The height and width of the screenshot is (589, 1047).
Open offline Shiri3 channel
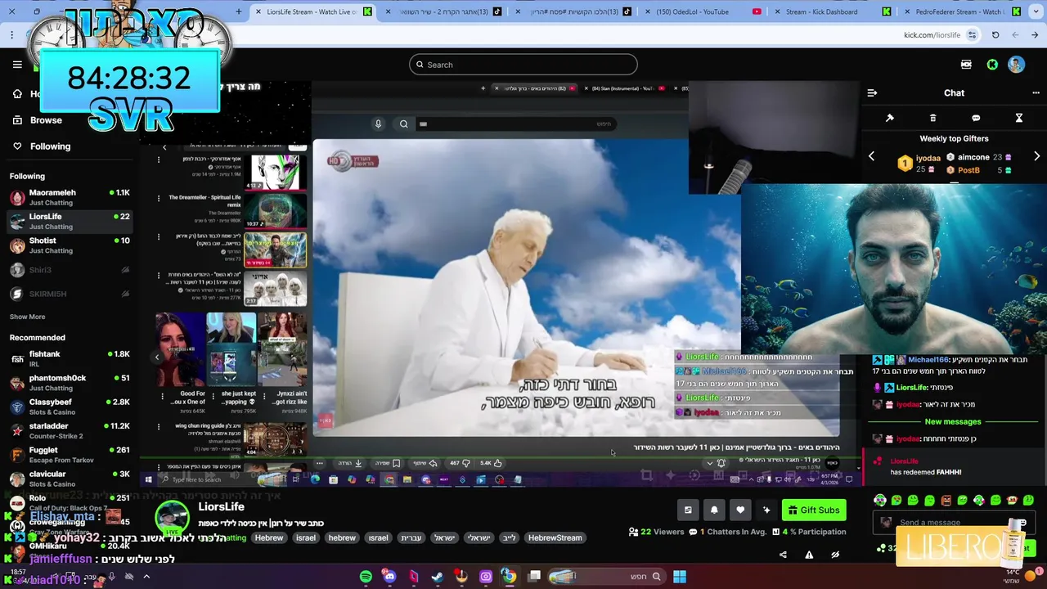point(70,270)
